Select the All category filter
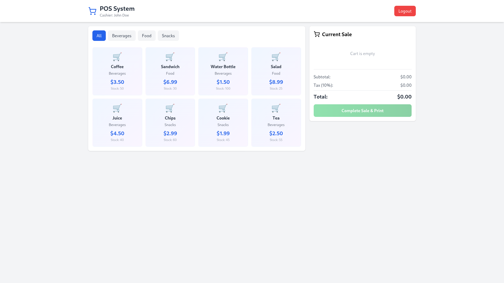Image resolution: width=504 pixels, height=283 pixels. (x=99, y=36)
